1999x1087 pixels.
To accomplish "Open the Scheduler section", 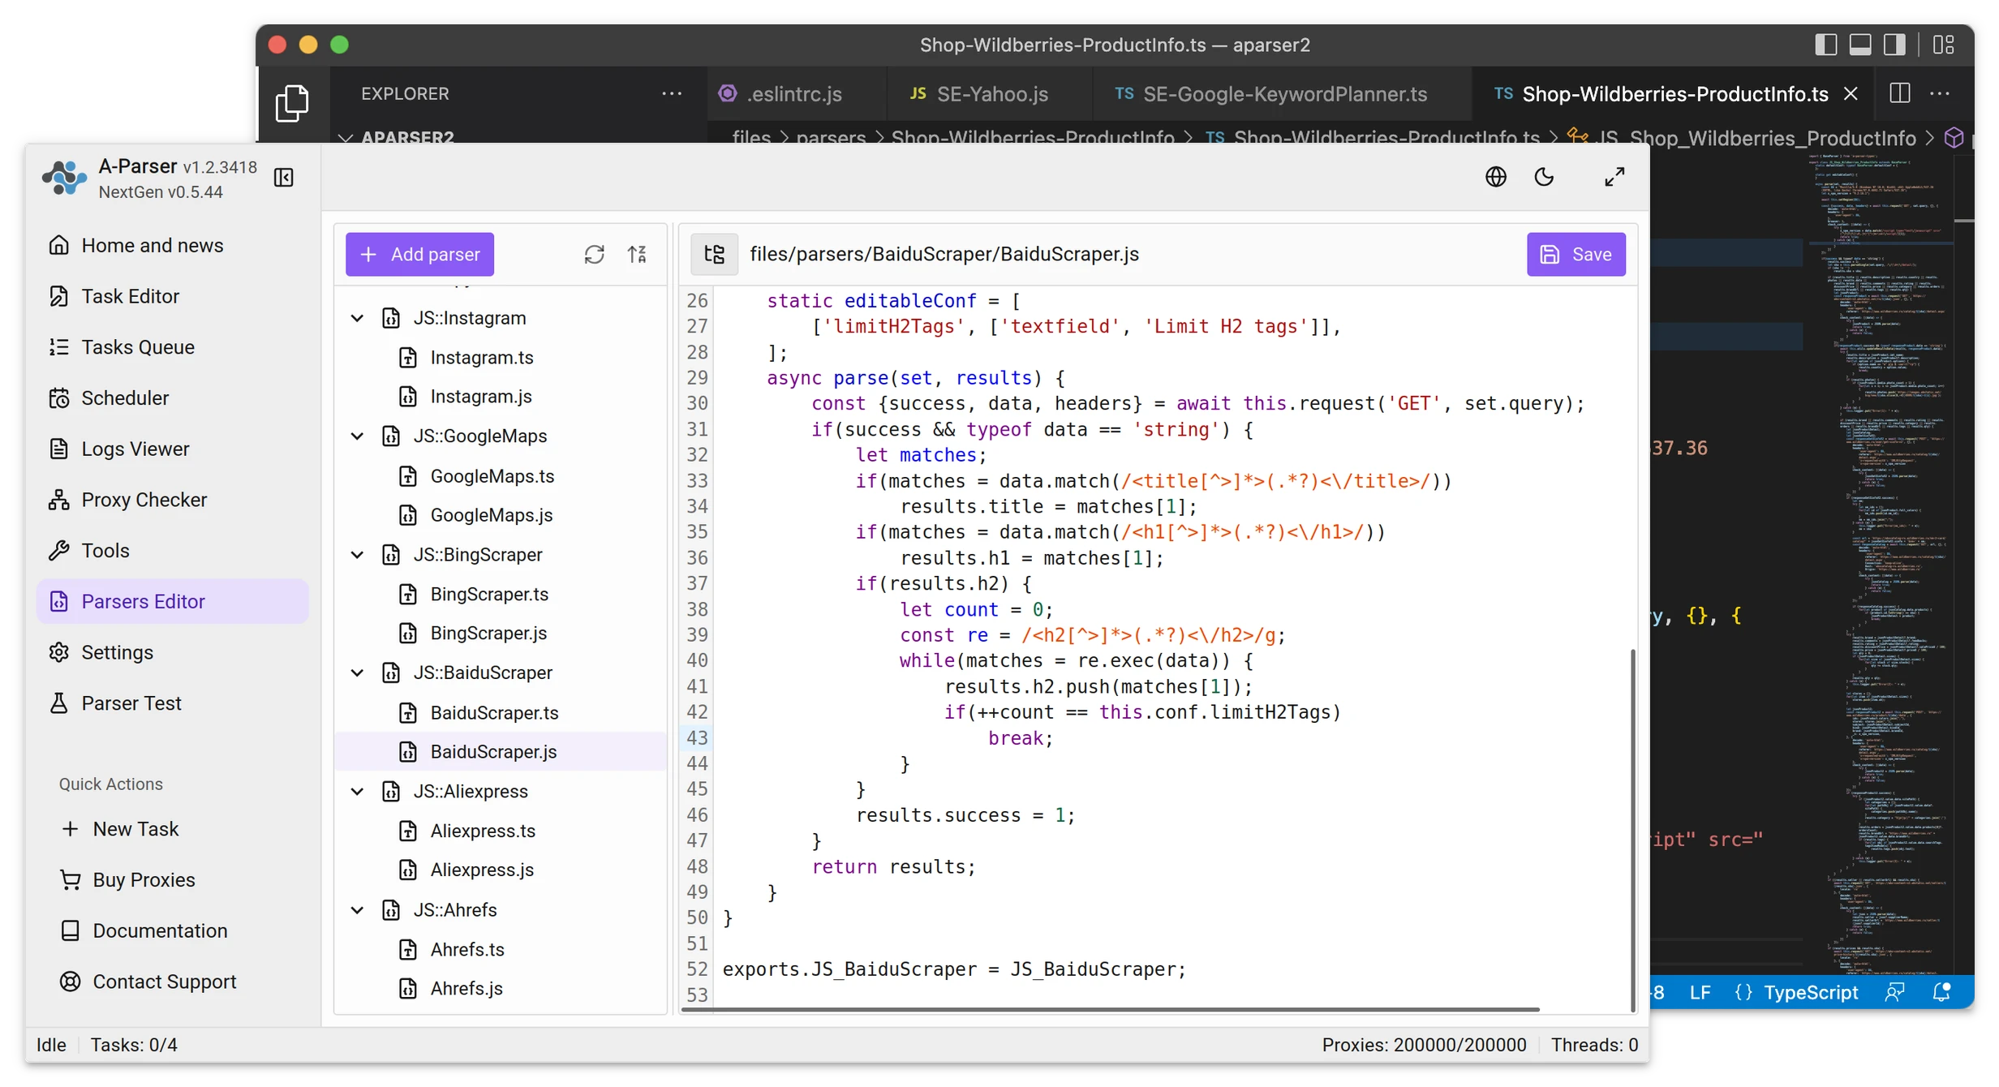I will (x=173, y=398).
